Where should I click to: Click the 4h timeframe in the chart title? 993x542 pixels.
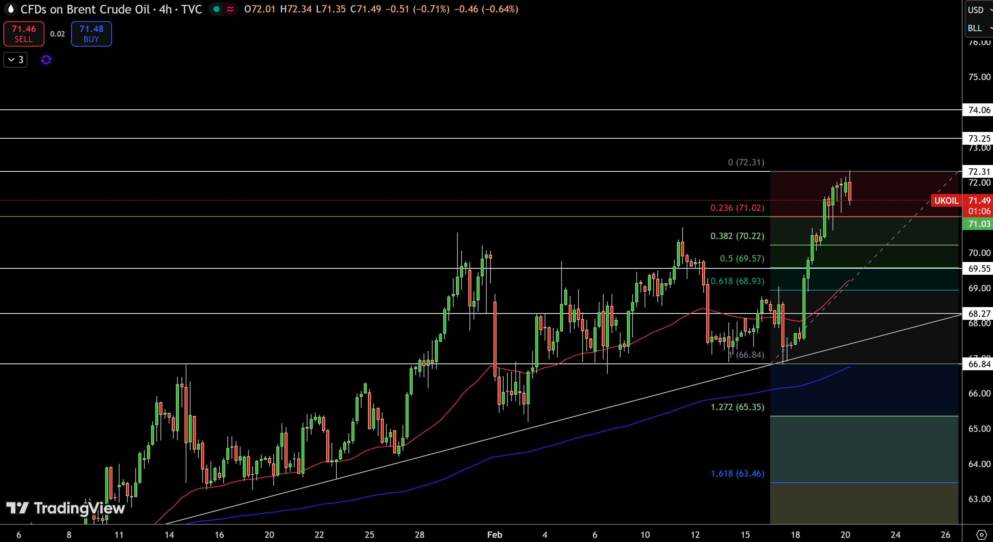165,9
